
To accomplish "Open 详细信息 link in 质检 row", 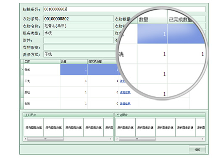I will [x=125, y=92].
